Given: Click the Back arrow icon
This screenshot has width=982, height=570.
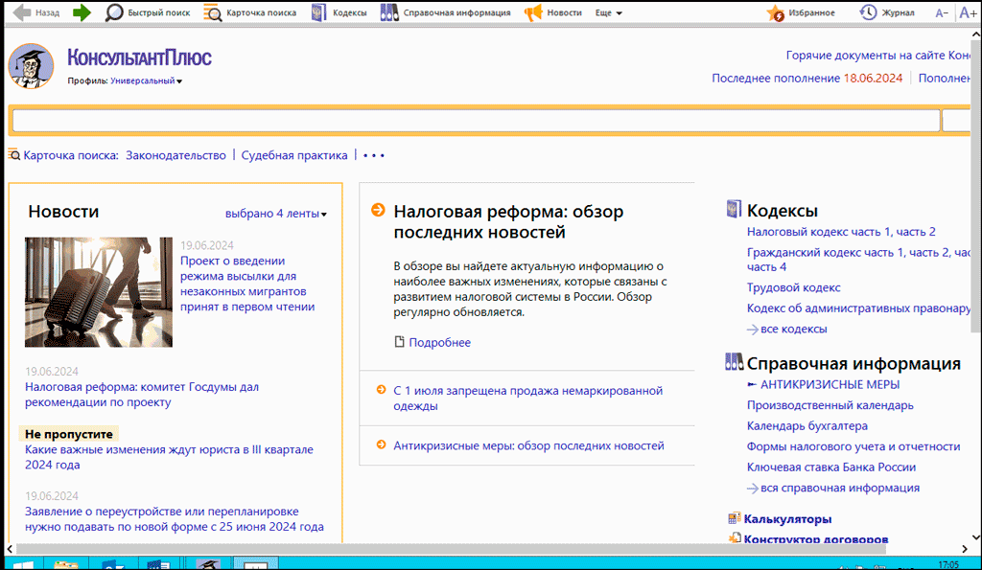Looking at the screenshot, I should (x=21, y=12).
